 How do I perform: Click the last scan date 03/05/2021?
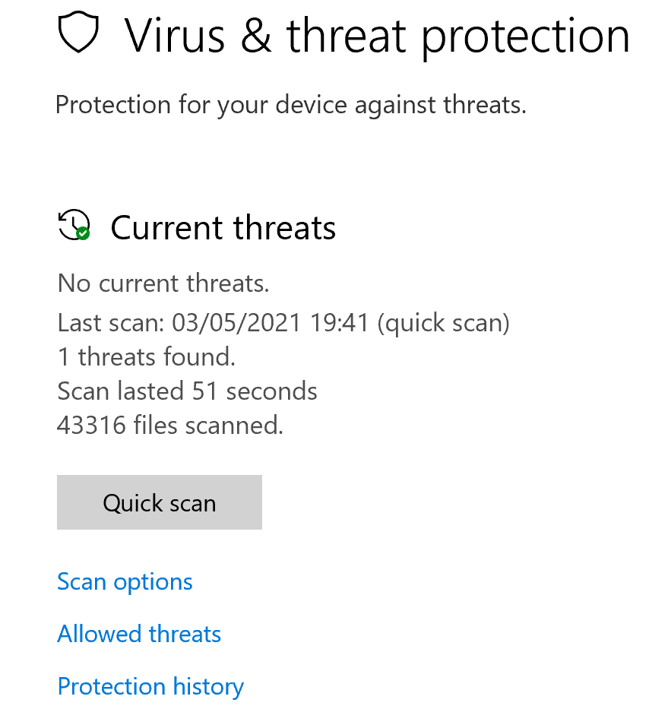click(x=237, y=323)
